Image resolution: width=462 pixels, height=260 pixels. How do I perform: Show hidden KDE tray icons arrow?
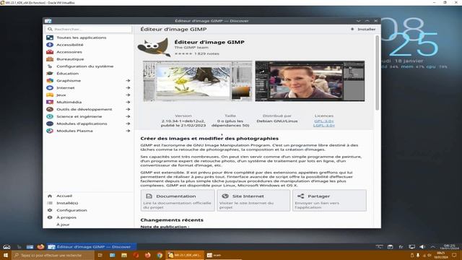coord(433,247)
